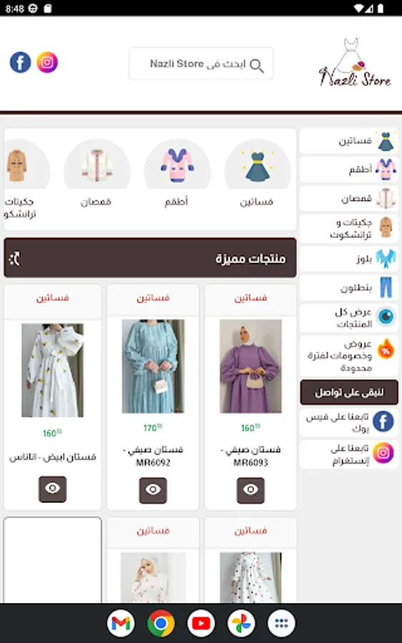Open the purple dress product thumbnail
Screen dimensions: 402x643
(251, 367)
